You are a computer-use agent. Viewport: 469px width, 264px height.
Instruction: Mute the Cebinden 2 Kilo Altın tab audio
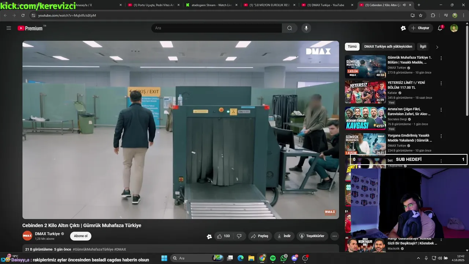click(x=404, y=5)
